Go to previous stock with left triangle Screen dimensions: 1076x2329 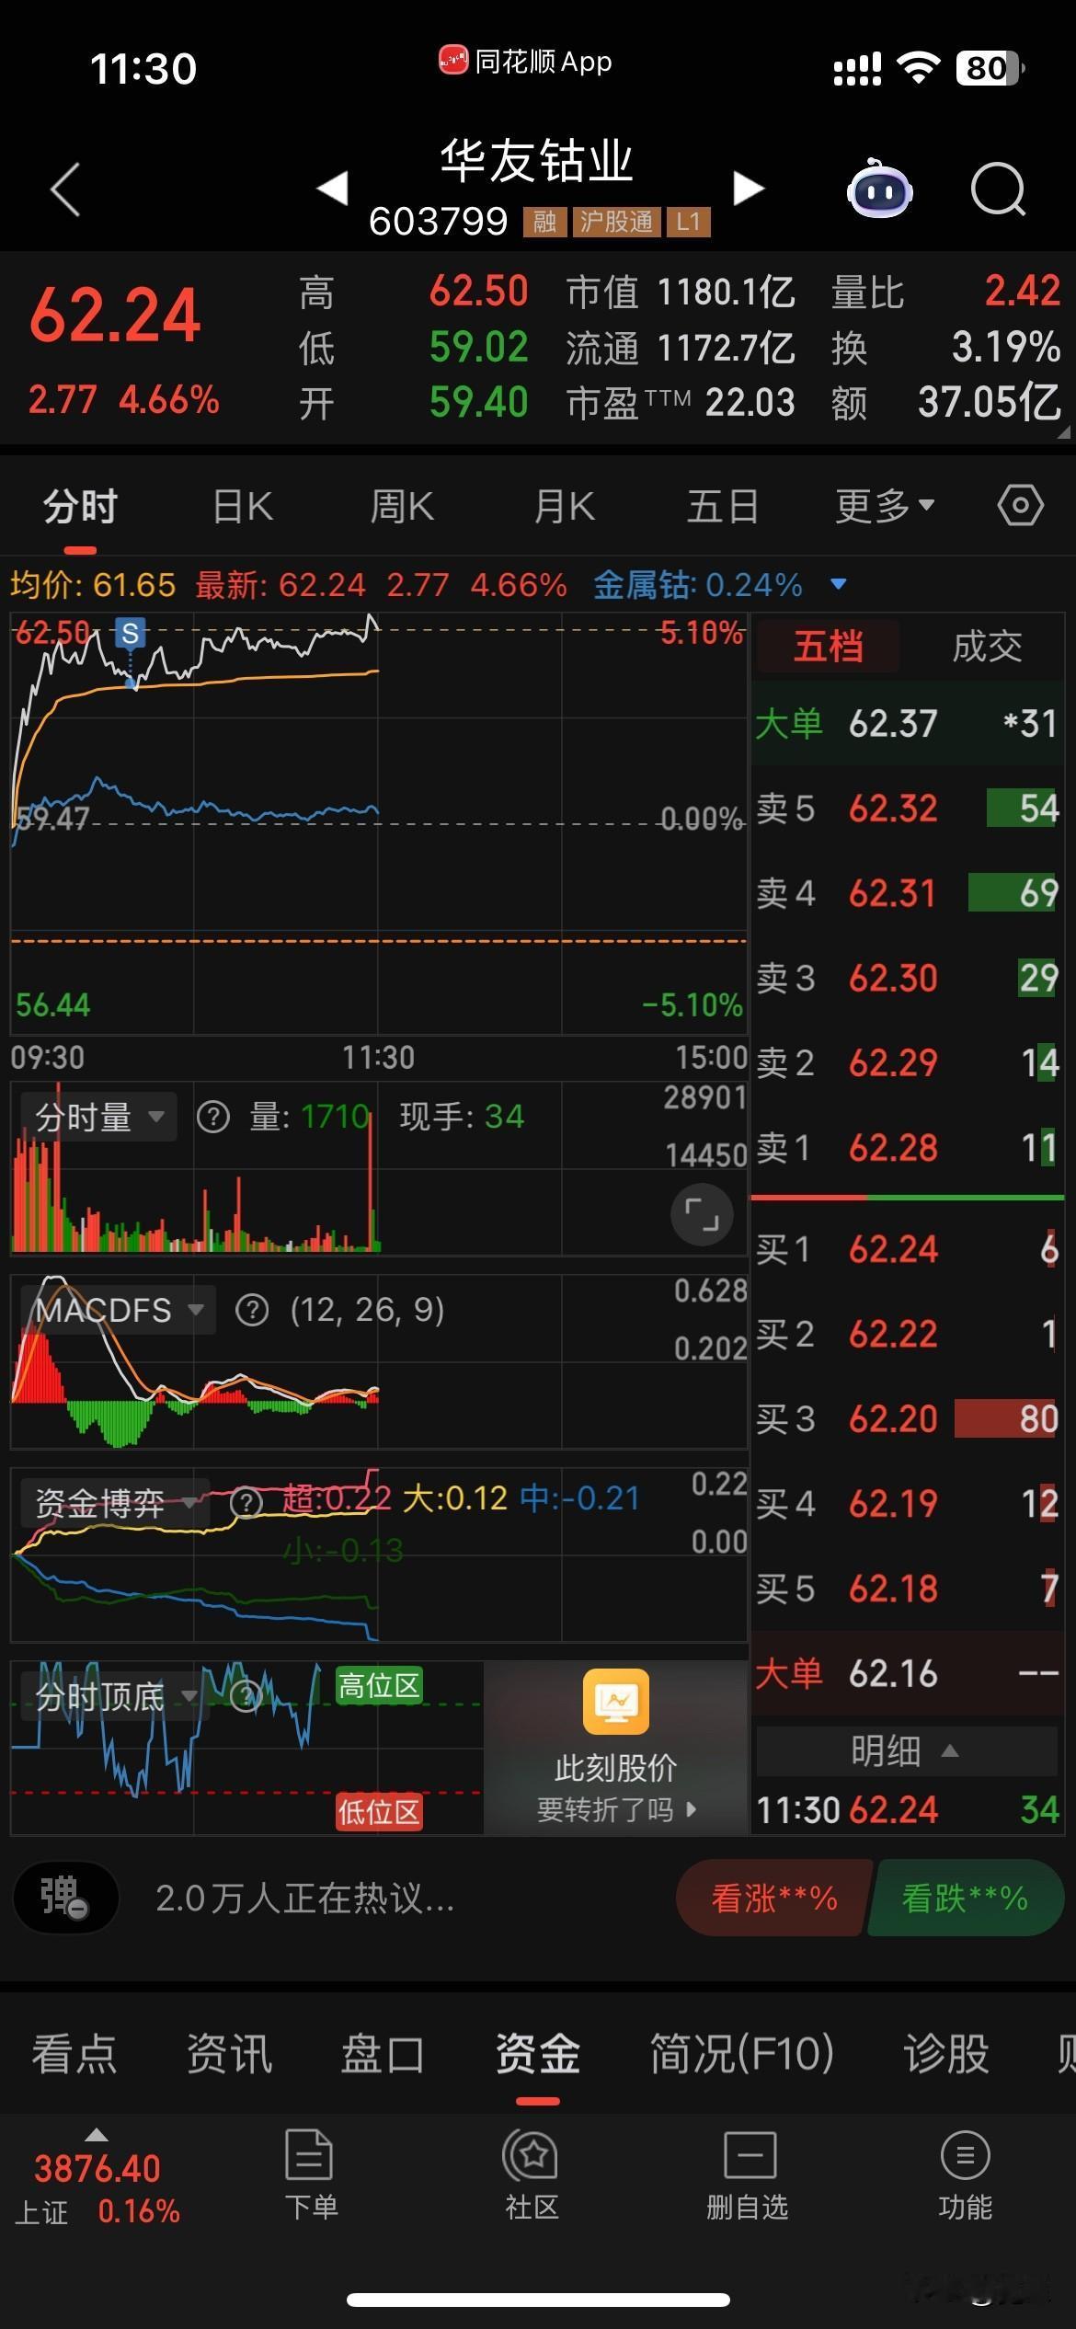tap(332, 189)
